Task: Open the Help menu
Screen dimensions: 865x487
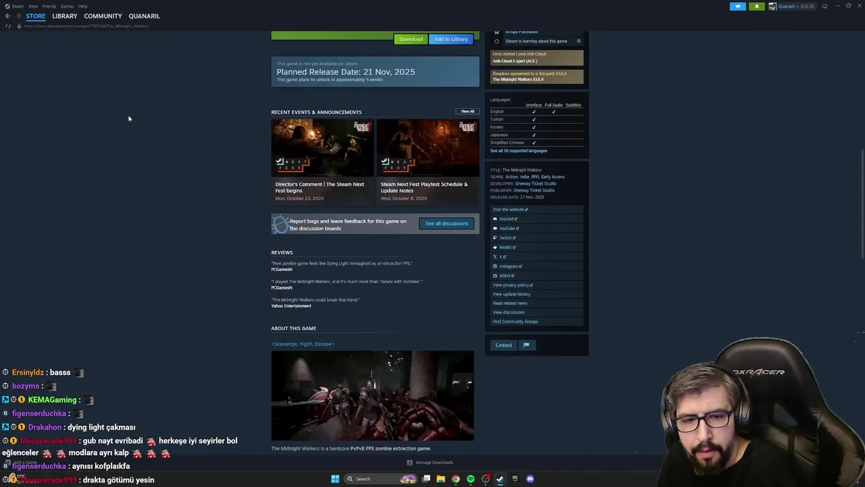Action: point(82,6)
